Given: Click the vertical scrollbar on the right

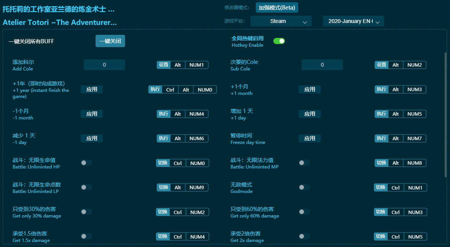Looking at the screenshot, I should tap(445, 115).
